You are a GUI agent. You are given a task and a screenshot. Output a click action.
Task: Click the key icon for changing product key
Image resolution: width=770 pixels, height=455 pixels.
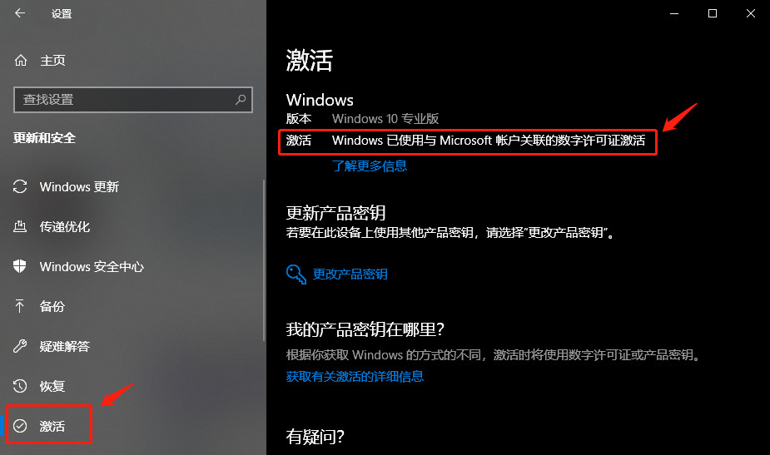coord(296,274)
